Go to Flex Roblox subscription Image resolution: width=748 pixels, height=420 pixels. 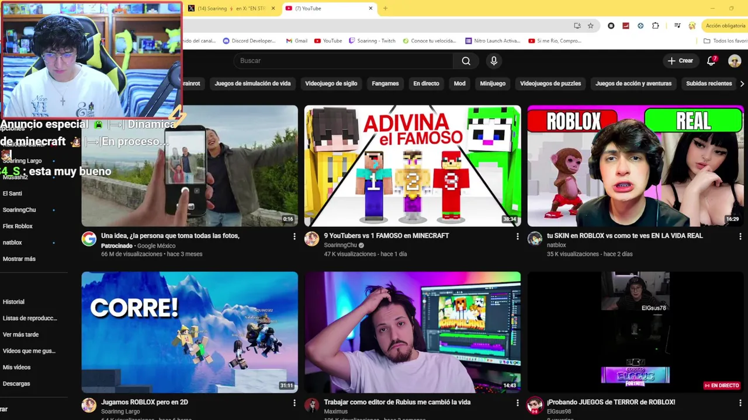point(18,226)
